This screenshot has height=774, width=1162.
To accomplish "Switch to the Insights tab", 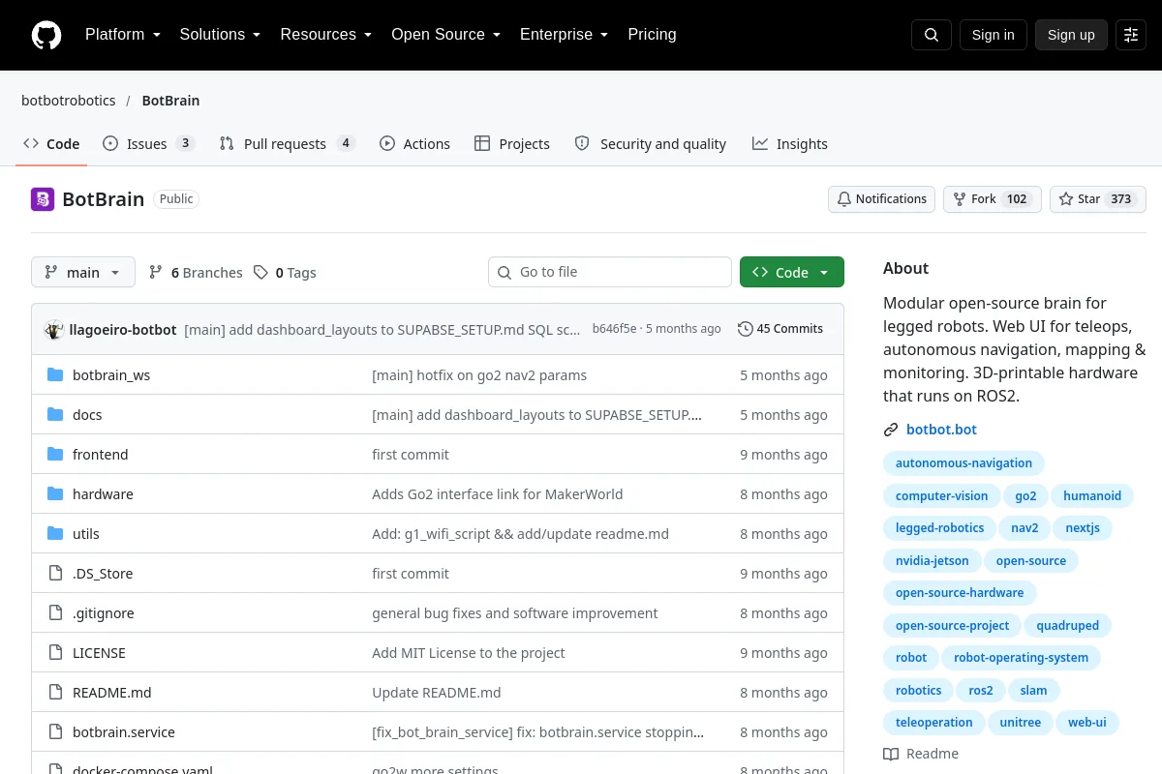I will tap(790, 144).
